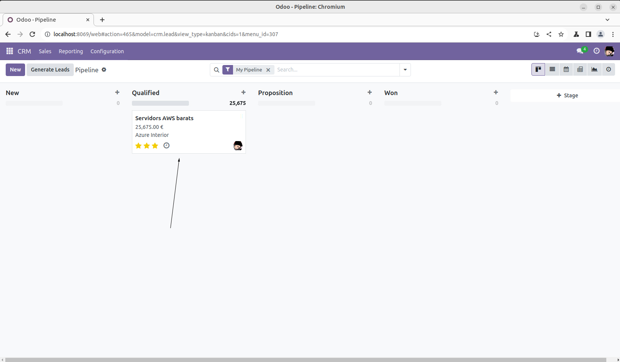Switch to list view
This screenshot has width=620, height=362.
(552, 70)
